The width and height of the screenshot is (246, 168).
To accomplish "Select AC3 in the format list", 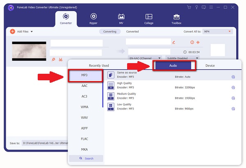I will tap(84, 96).
